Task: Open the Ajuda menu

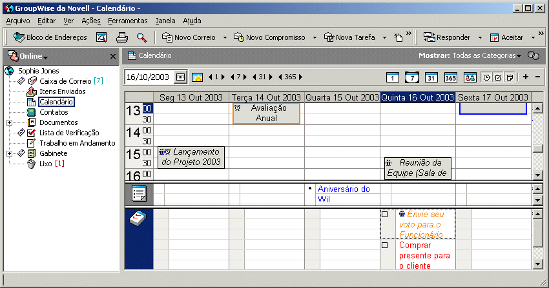Action: pos(192,21)
